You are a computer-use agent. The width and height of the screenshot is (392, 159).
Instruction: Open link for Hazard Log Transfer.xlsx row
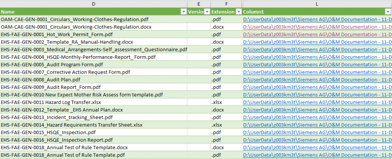317,102
